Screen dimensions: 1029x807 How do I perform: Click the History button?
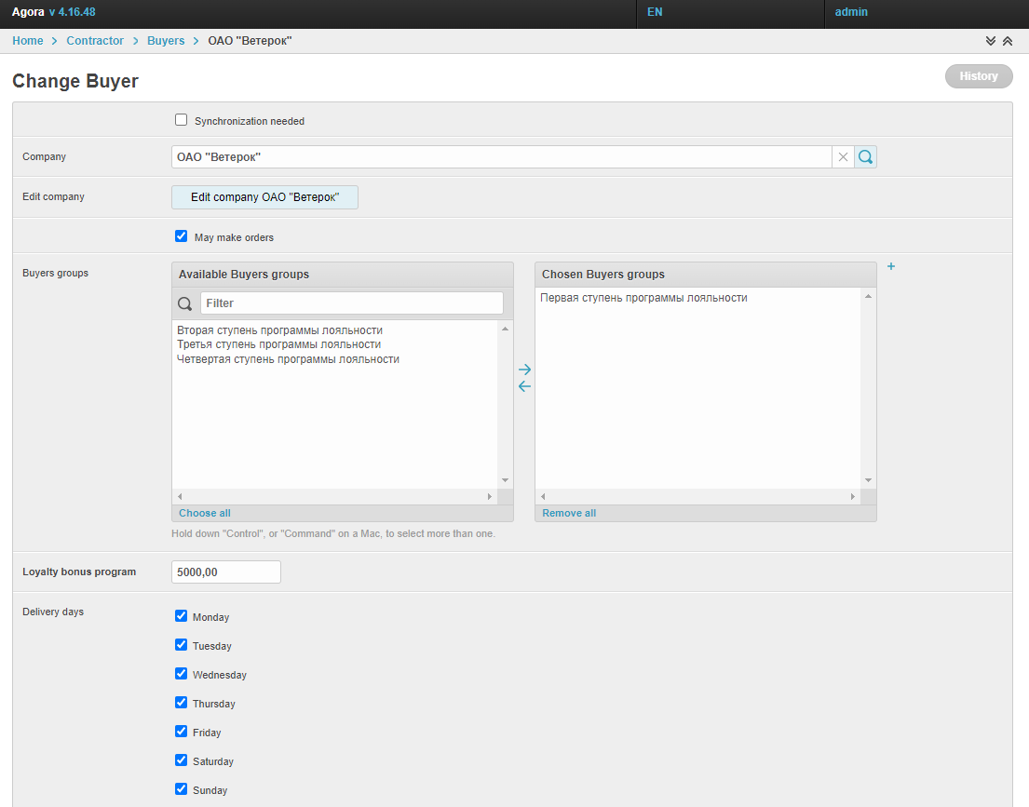[978, 76]
